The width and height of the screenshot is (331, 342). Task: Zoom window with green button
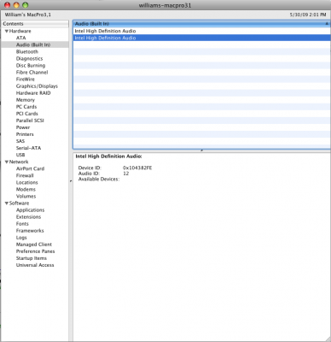click(25, 5)
